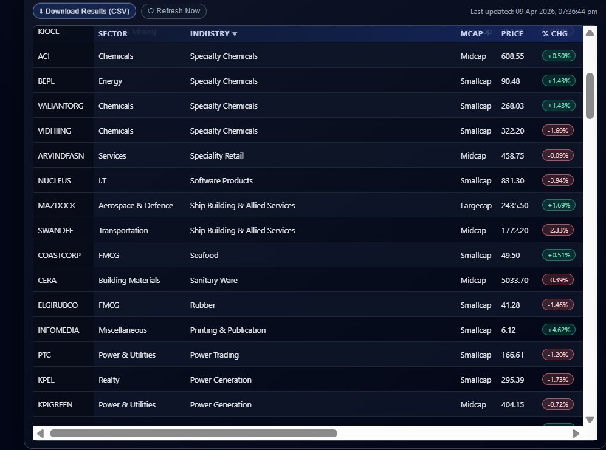Click the +0.51% change badge

point(559,255)
